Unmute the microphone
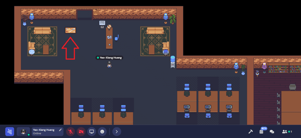301x138 pixels. coord(71,132)
